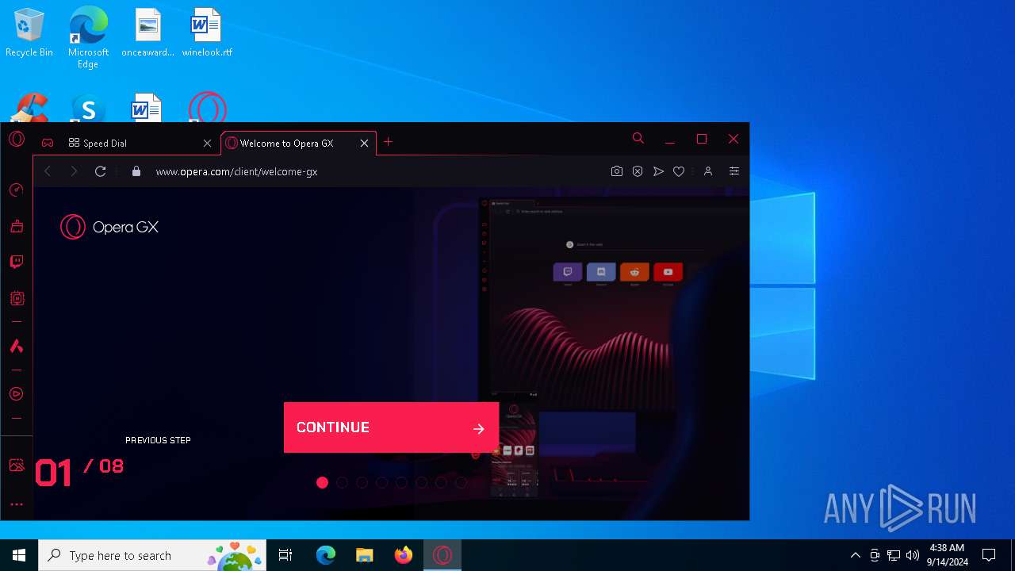Screen dimensions: 1015x571
Task: Click the Twitch tile in preview image
Action: [568, 272]
